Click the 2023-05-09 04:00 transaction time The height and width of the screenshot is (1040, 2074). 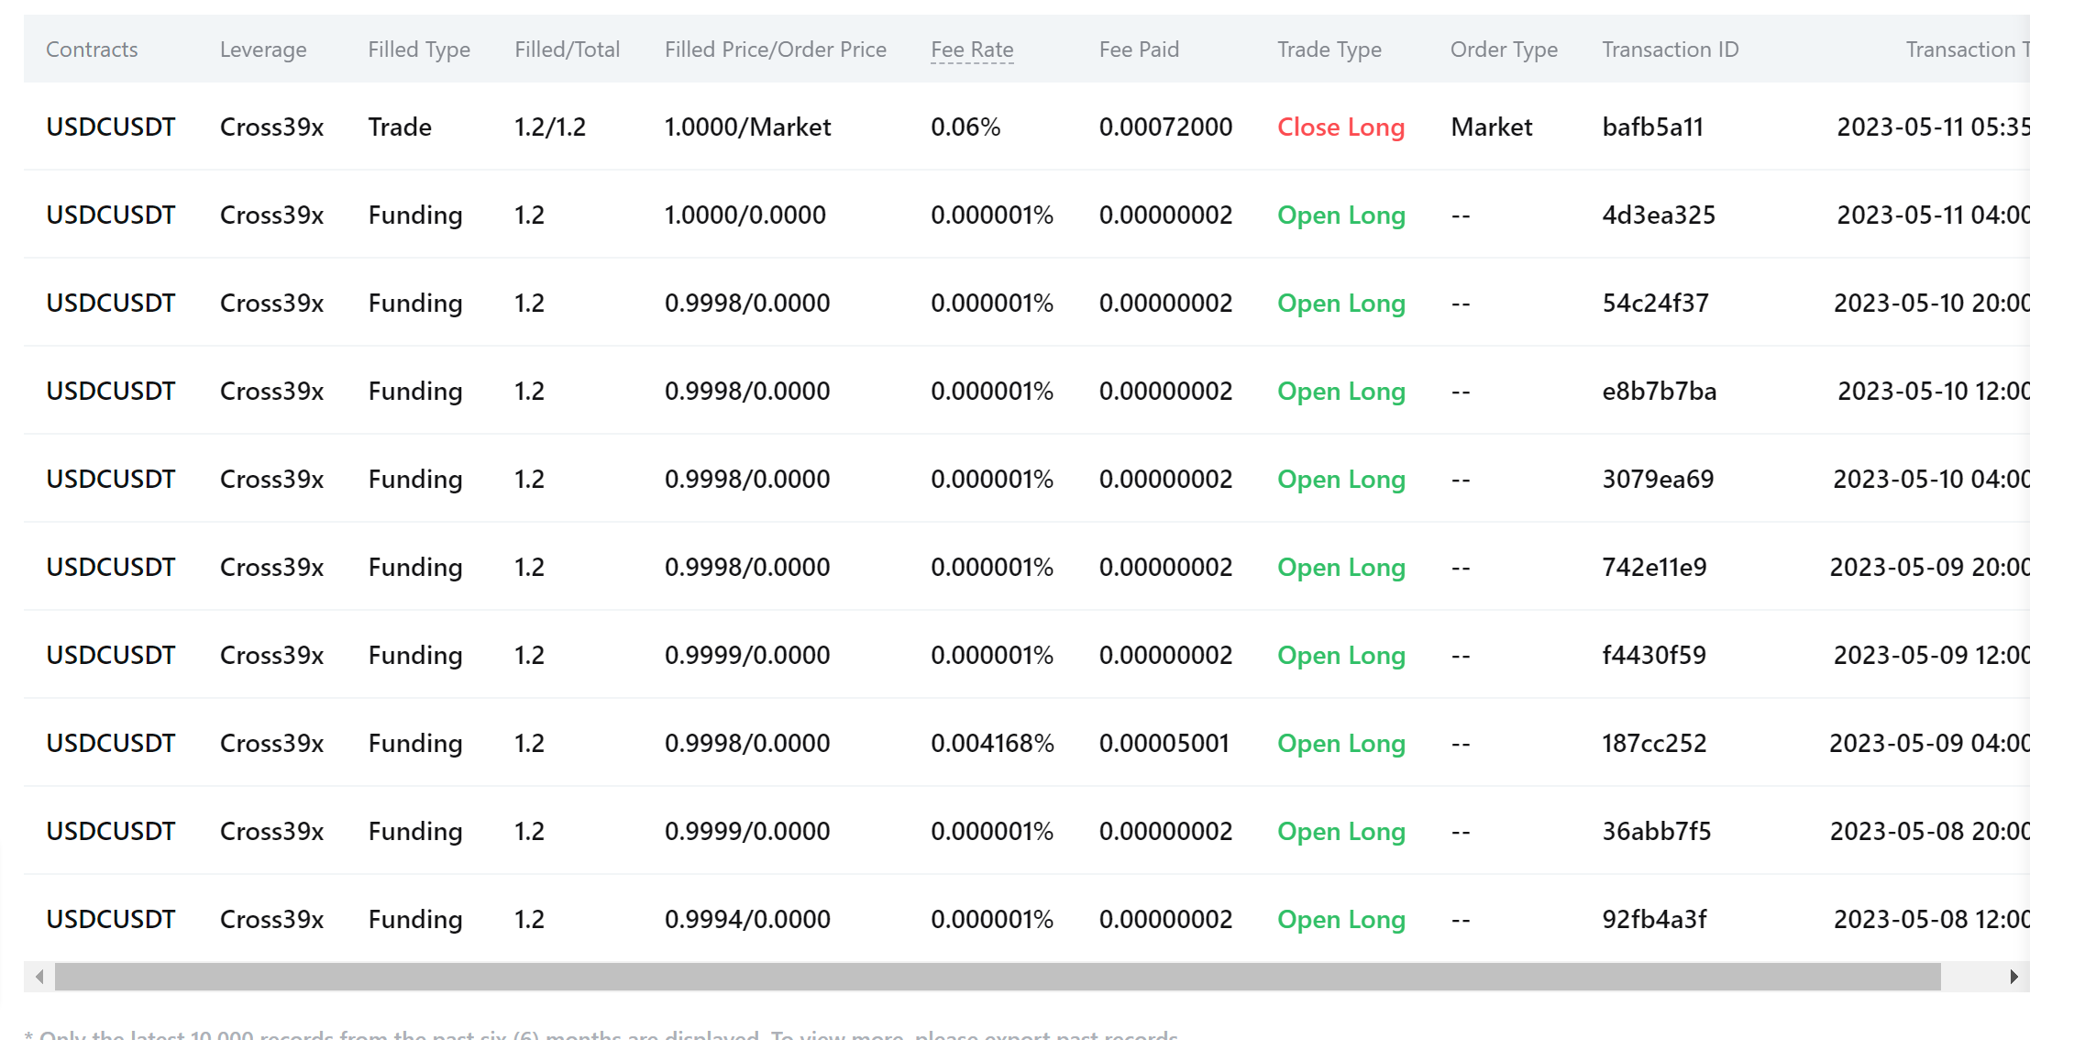[1929, 743]
